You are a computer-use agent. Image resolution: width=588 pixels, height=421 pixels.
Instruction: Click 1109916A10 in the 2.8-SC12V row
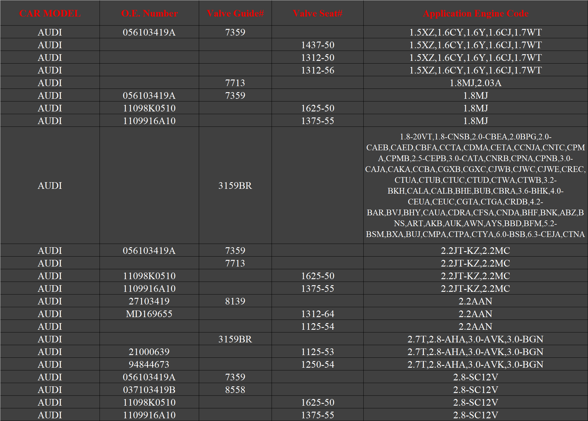tap(149, 415)
